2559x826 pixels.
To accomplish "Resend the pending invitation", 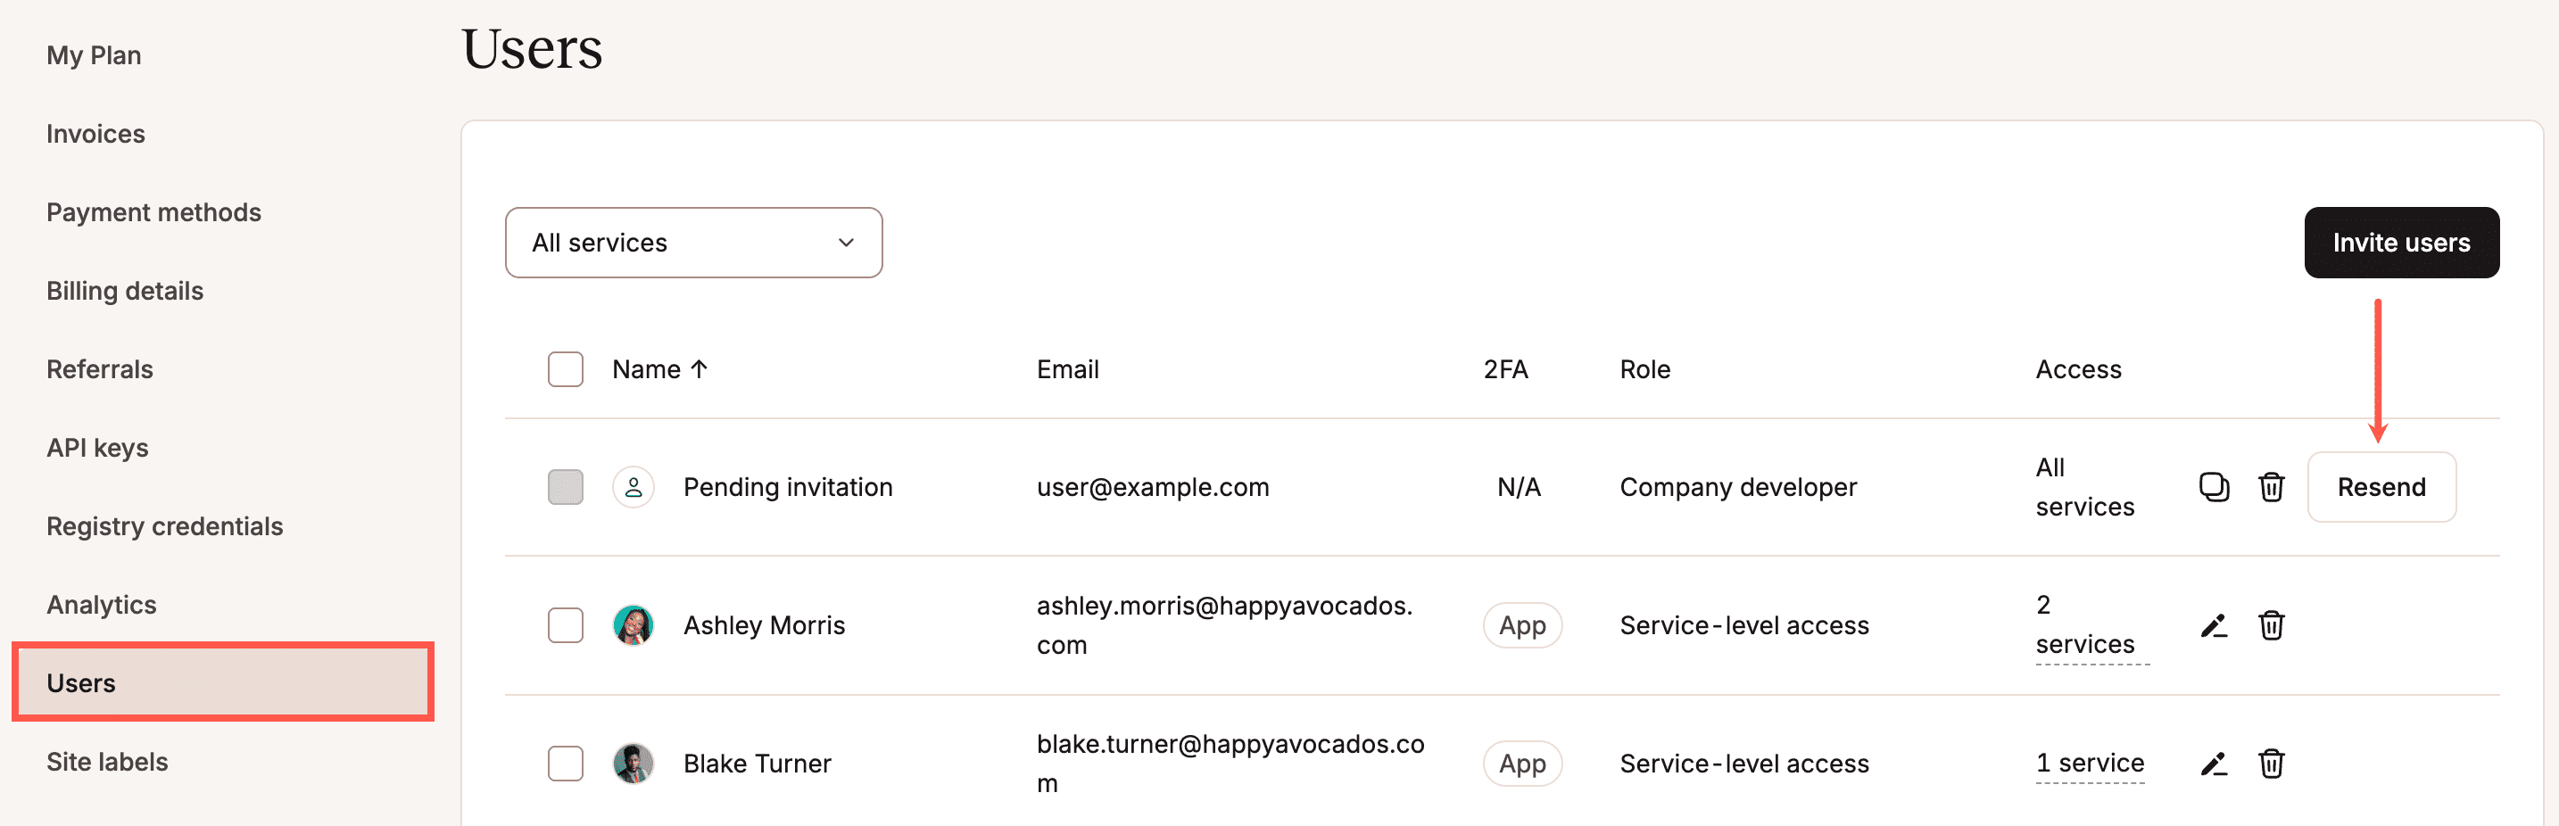I will (x=2381, y=487).
